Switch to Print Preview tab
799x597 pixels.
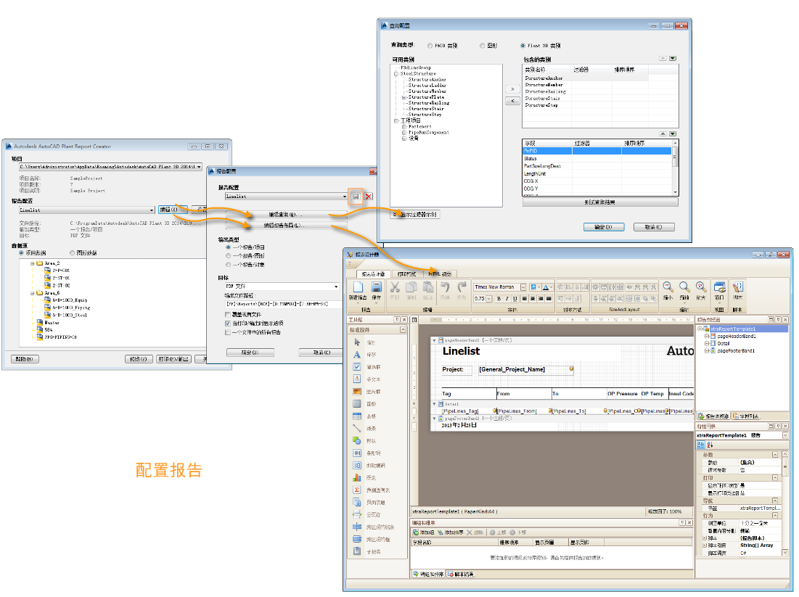[406, 274]
